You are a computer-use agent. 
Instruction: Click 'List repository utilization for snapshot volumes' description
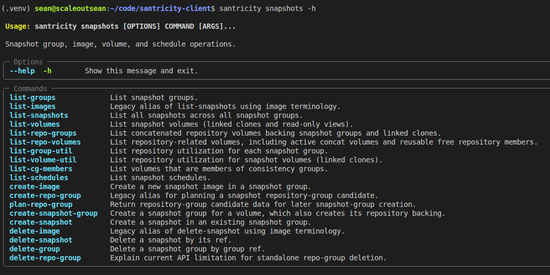click(246, 160)
